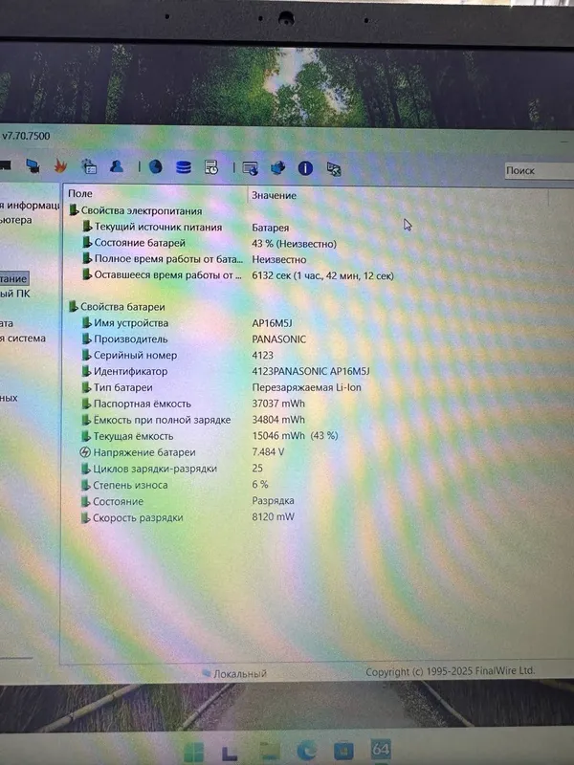The height and width of the screenshot is (765, 574).
Task: Launch Microsoft Edge from the taskbar
Action: [306, 751]
